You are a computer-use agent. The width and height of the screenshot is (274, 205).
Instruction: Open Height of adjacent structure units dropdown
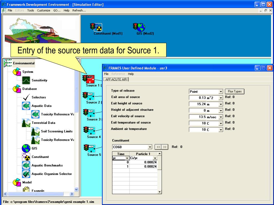click(221, 111)
